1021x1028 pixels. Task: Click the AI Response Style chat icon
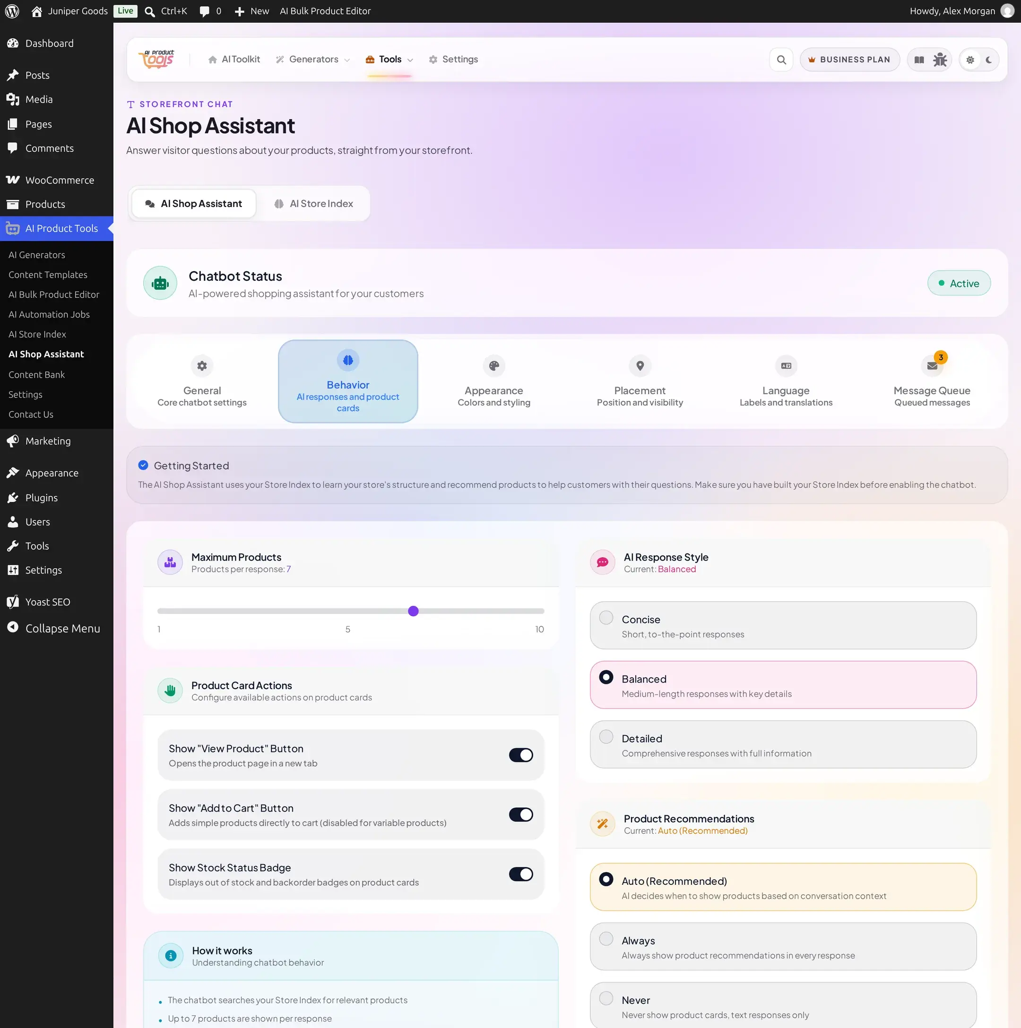[x=602, y=562]
